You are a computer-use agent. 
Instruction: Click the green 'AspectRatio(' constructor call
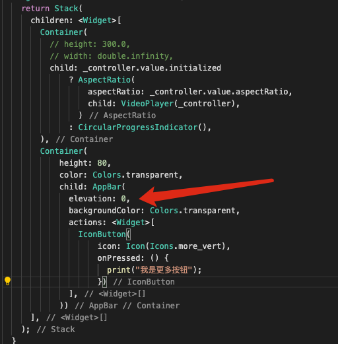point(106,80)
